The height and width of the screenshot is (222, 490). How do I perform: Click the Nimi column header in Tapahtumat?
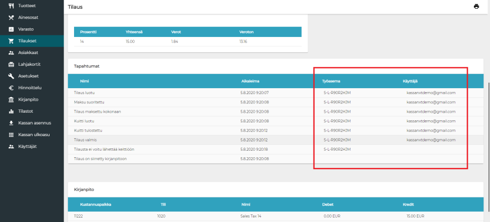84,81
